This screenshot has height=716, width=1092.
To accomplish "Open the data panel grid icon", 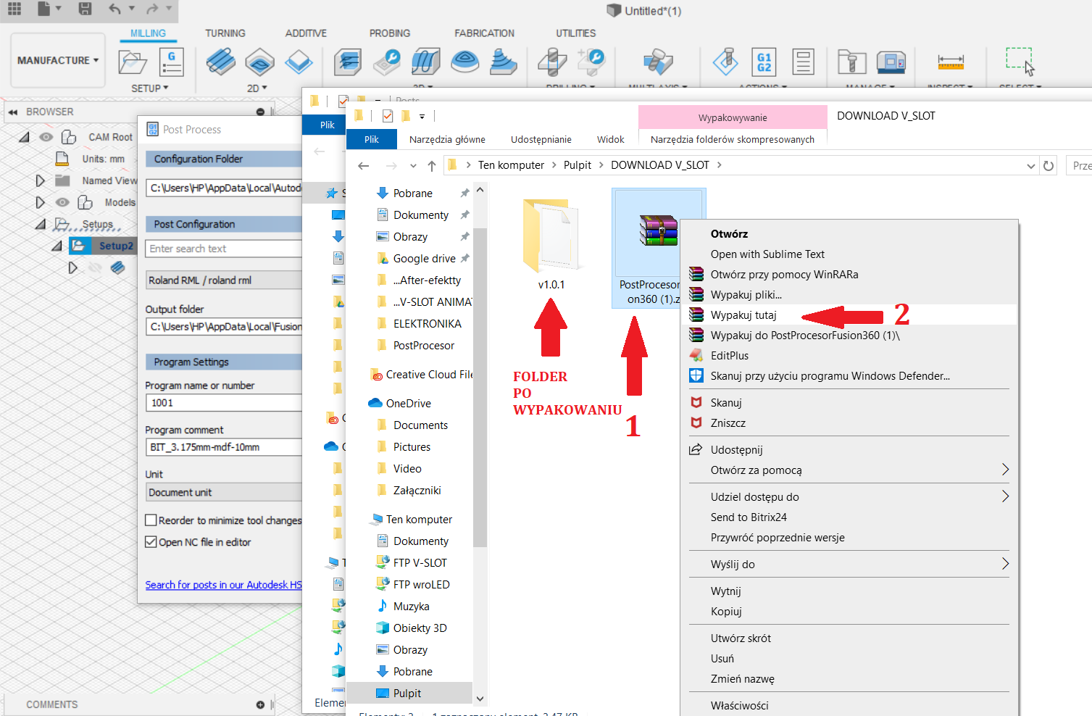I will coord(14,9).
